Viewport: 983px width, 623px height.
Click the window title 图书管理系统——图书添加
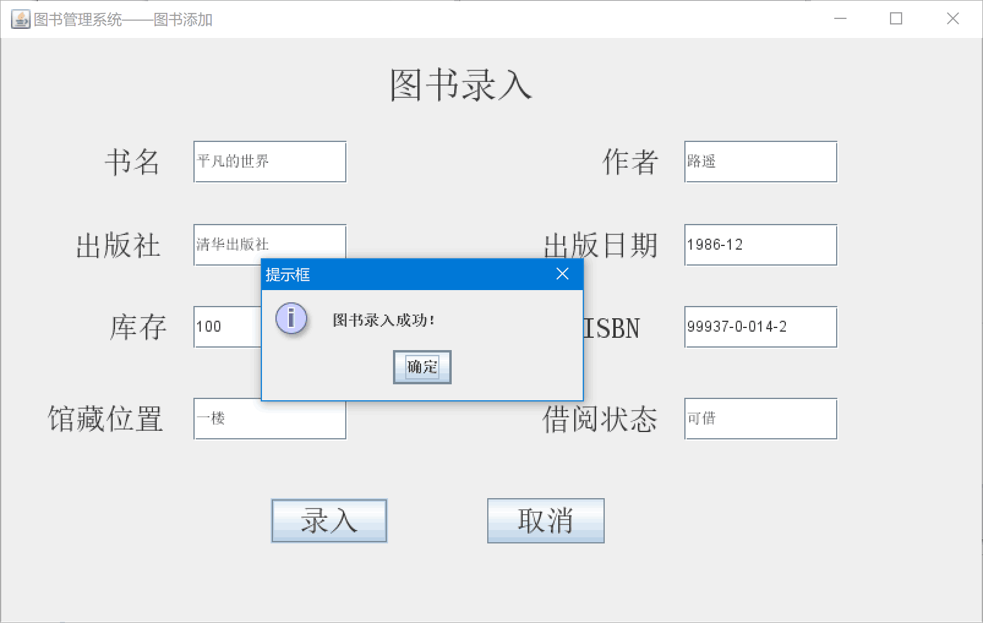(x=123, y=20)
